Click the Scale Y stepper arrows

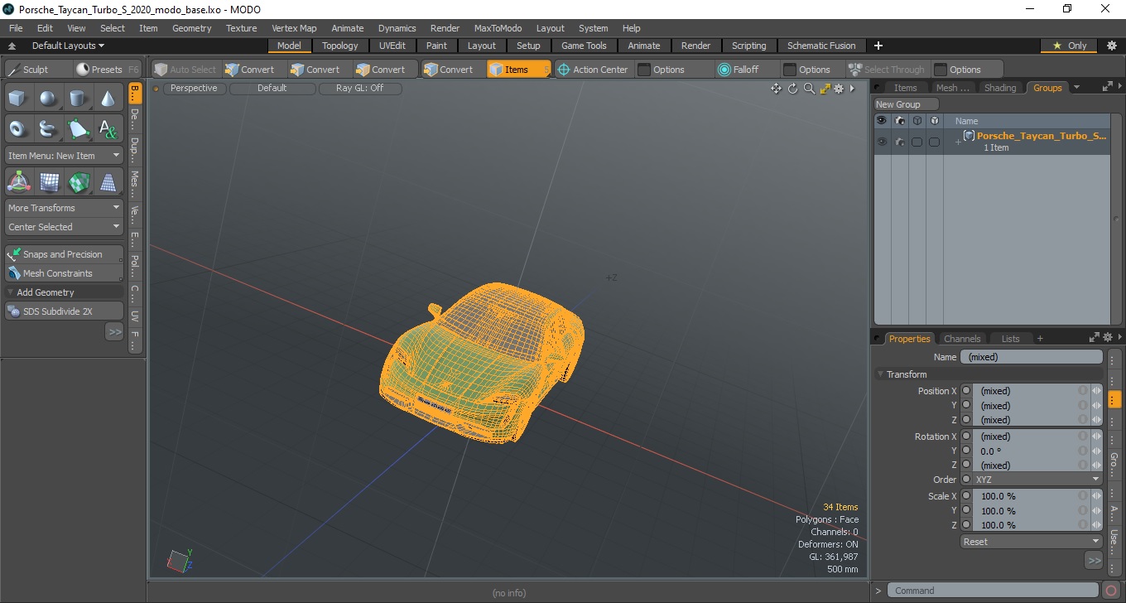[1096, 511]
